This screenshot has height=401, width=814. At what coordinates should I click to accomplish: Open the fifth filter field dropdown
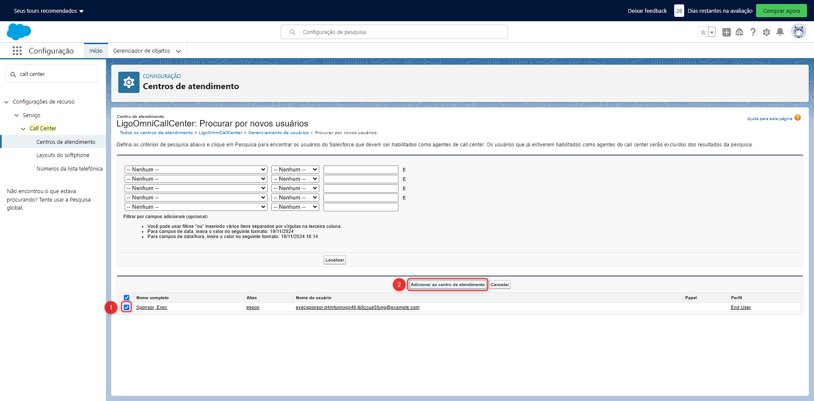(196, 207)
